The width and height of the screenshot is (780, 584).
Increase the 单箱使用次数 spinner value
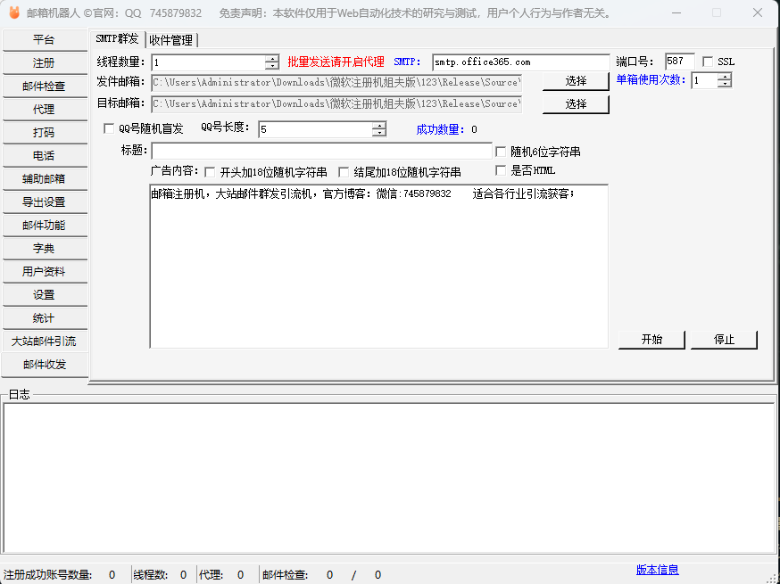(x=724, y=76)
